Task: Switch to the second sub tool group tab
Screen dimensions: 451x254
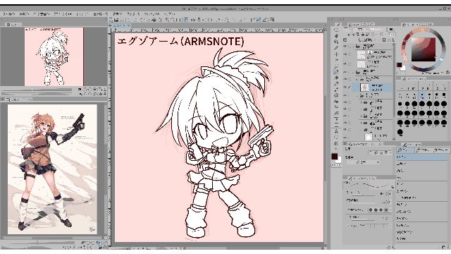Action: [423, 150]
